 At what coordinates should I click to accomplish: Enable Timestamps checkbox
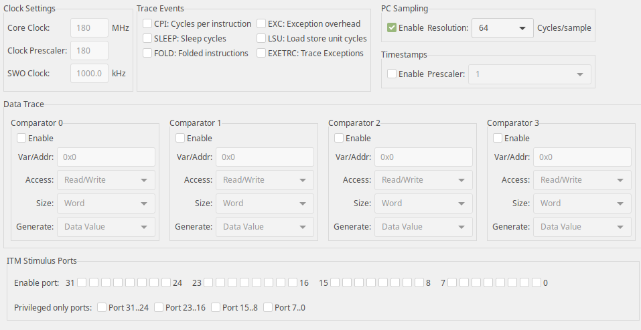click(x=392, y=74)
